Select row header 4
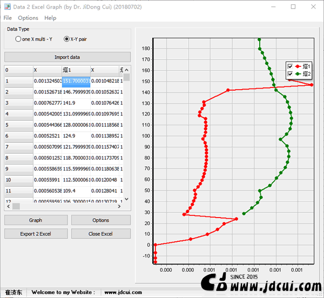324x298 pixels. 19,114
